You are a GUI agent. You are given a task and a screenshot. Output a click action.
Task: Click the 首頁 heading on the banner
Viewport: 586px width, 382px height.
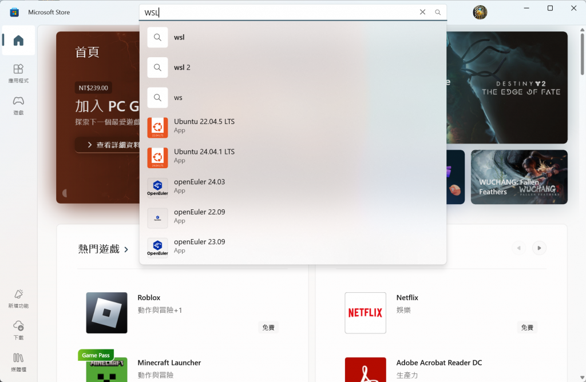click(87, 52)
